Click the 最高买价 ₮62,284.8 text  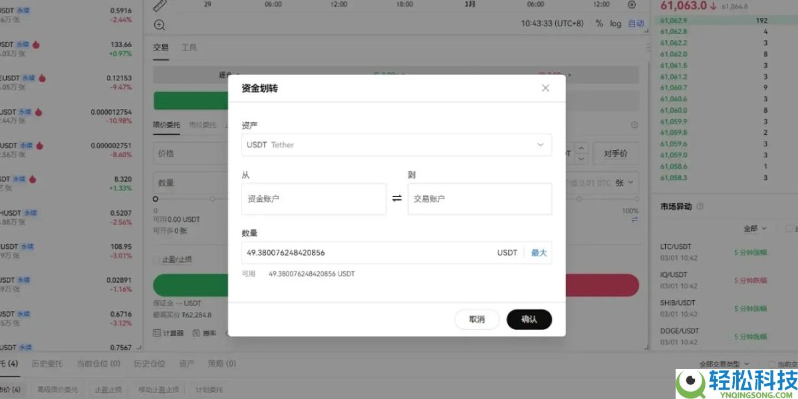(x=182, y=315)
